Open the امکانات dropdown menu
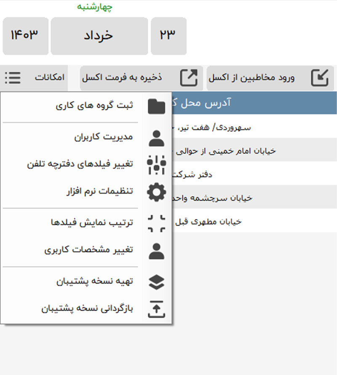337x375 pixels. [49, 78]
